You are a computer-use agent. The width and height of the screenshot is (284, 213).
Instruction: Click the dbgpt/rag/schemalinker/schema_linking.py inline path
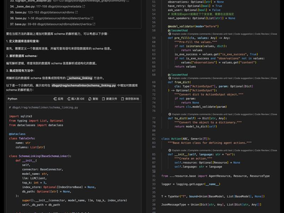pyautogui.click(x=84, y=85)
